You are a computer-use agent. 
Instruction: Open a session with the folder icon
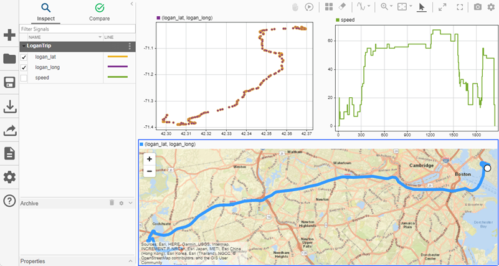(x=9, y=59)
